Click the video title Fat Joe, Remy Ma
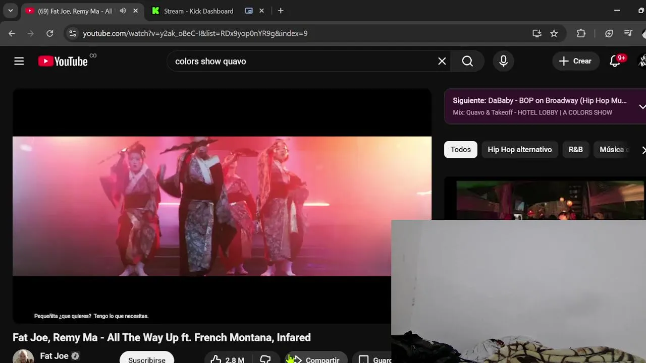The image size is (646, 363). pyautogui.click(x=161, y=337)
